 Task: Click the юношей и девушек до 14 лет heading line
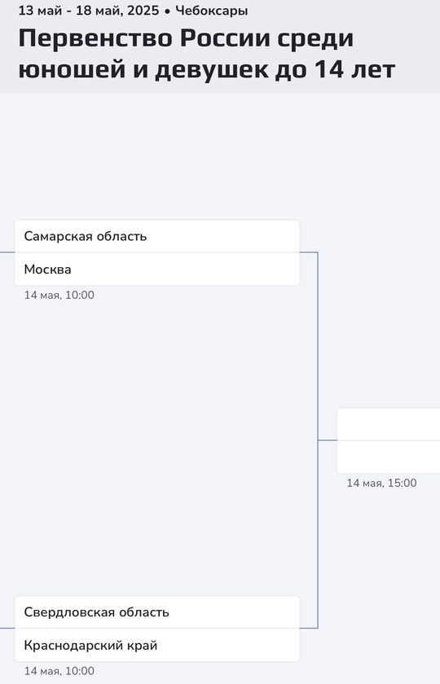click(x=207, y=69)
